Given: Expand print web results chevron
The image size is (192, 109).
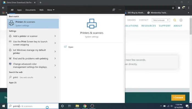Looking at the screenshot, I should [x=55, y=77].
